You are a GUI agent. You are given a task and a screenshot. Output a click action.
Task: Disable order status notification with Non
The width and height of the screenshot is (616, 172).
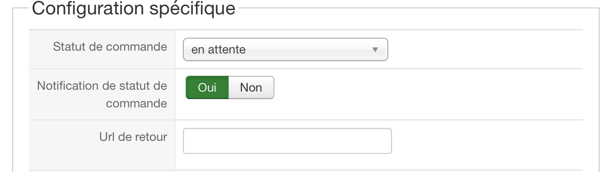click(x=251, y=87)
